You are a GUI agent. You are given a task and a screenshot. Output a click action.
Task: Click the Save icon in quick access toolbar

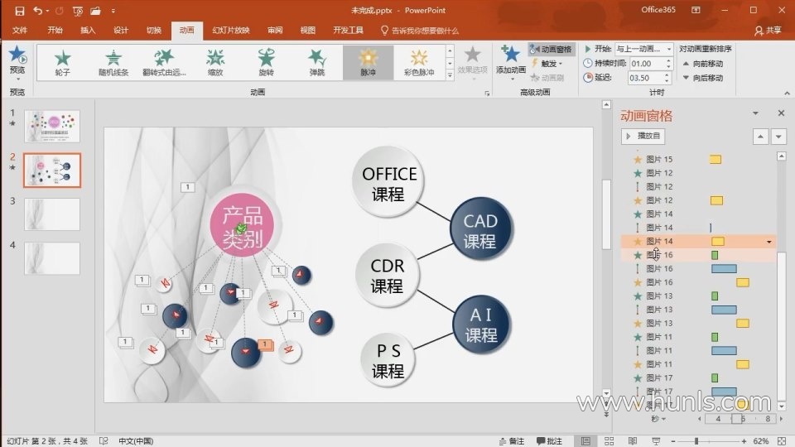19,11
